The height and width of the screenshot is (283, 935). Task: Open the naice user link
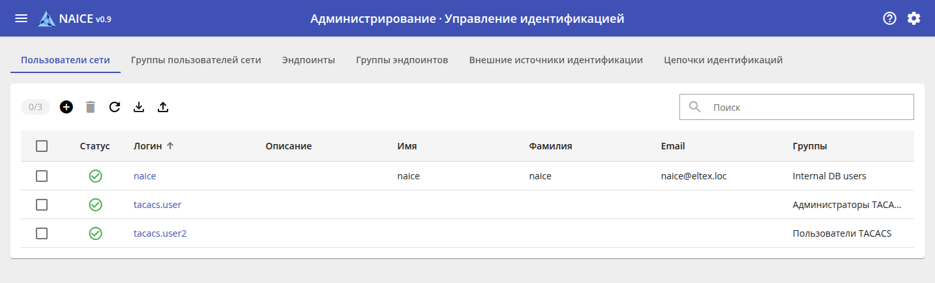pos(145,176)
